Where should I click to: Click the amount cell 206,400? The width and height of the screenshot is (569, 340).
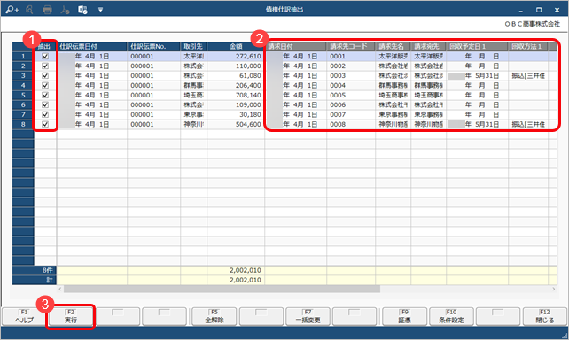(x=236, y=86)
